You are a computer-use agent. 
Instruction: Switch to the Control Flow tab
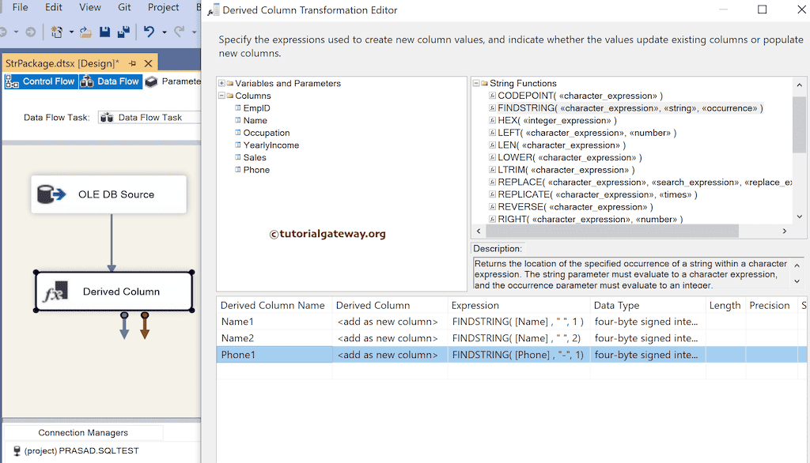point(40,81)
